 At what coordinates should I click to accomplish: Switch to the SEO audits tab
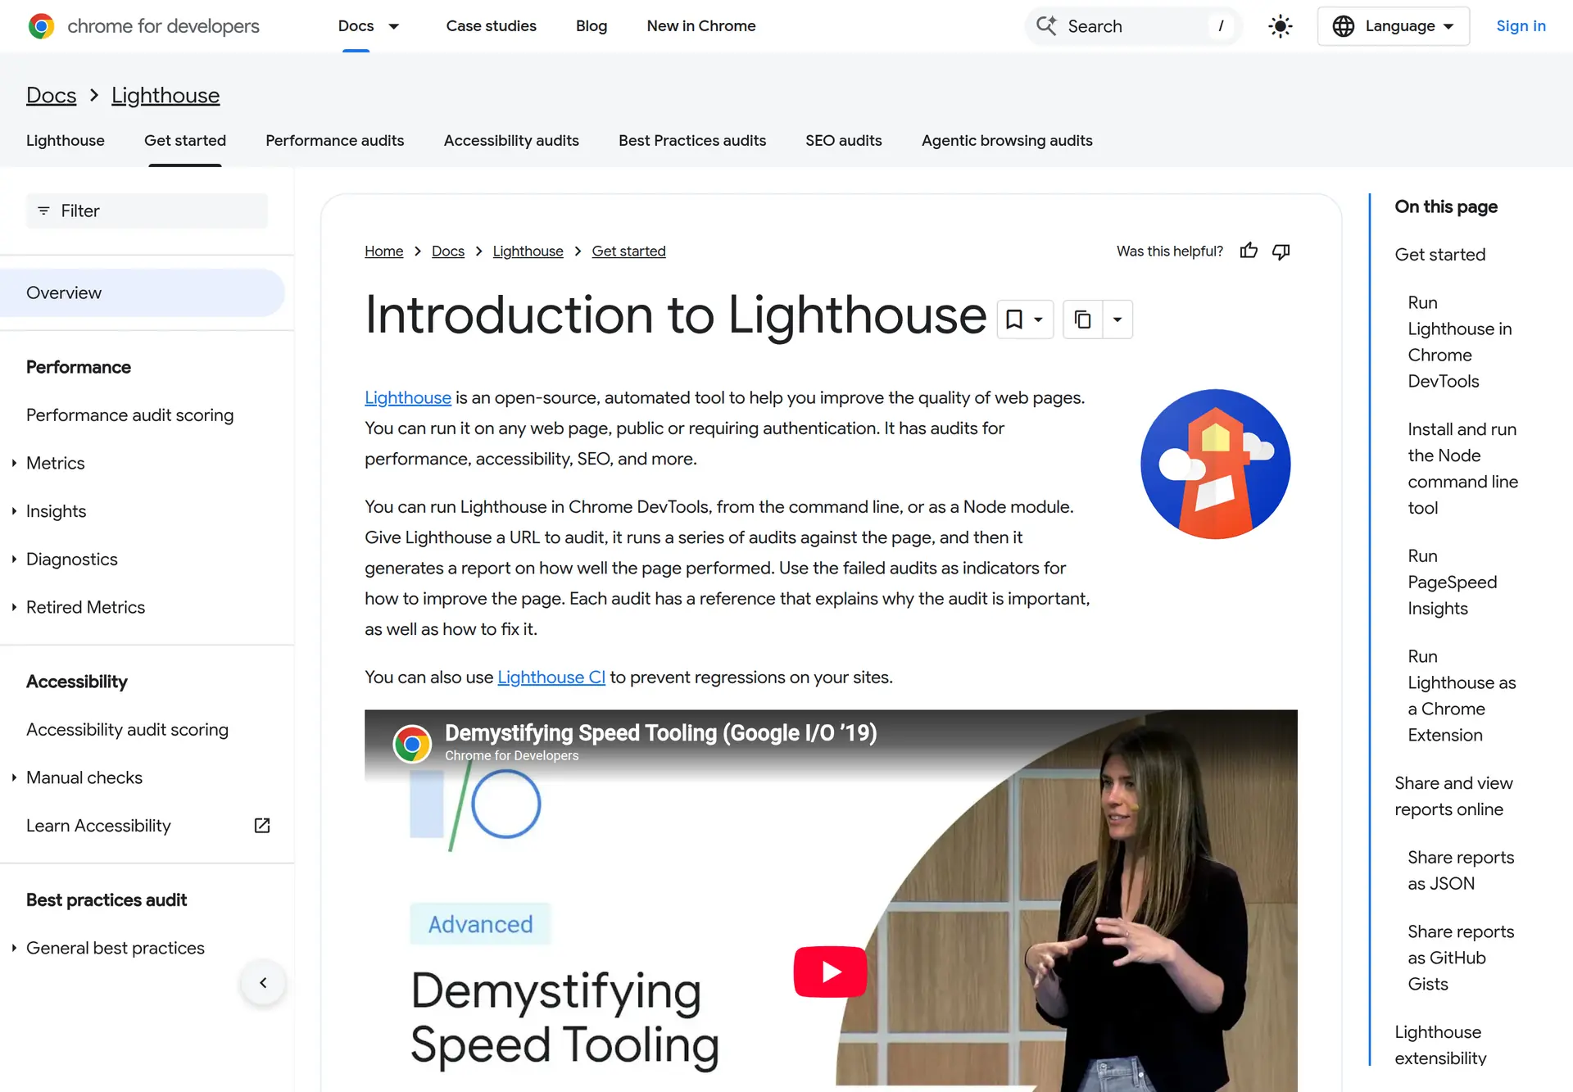(x=844, y=141)
